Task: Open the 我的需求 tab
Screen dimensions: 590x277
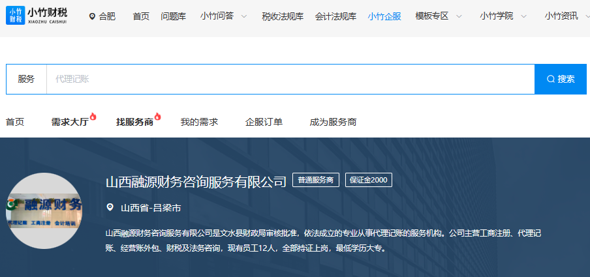Action: (199, 122)
